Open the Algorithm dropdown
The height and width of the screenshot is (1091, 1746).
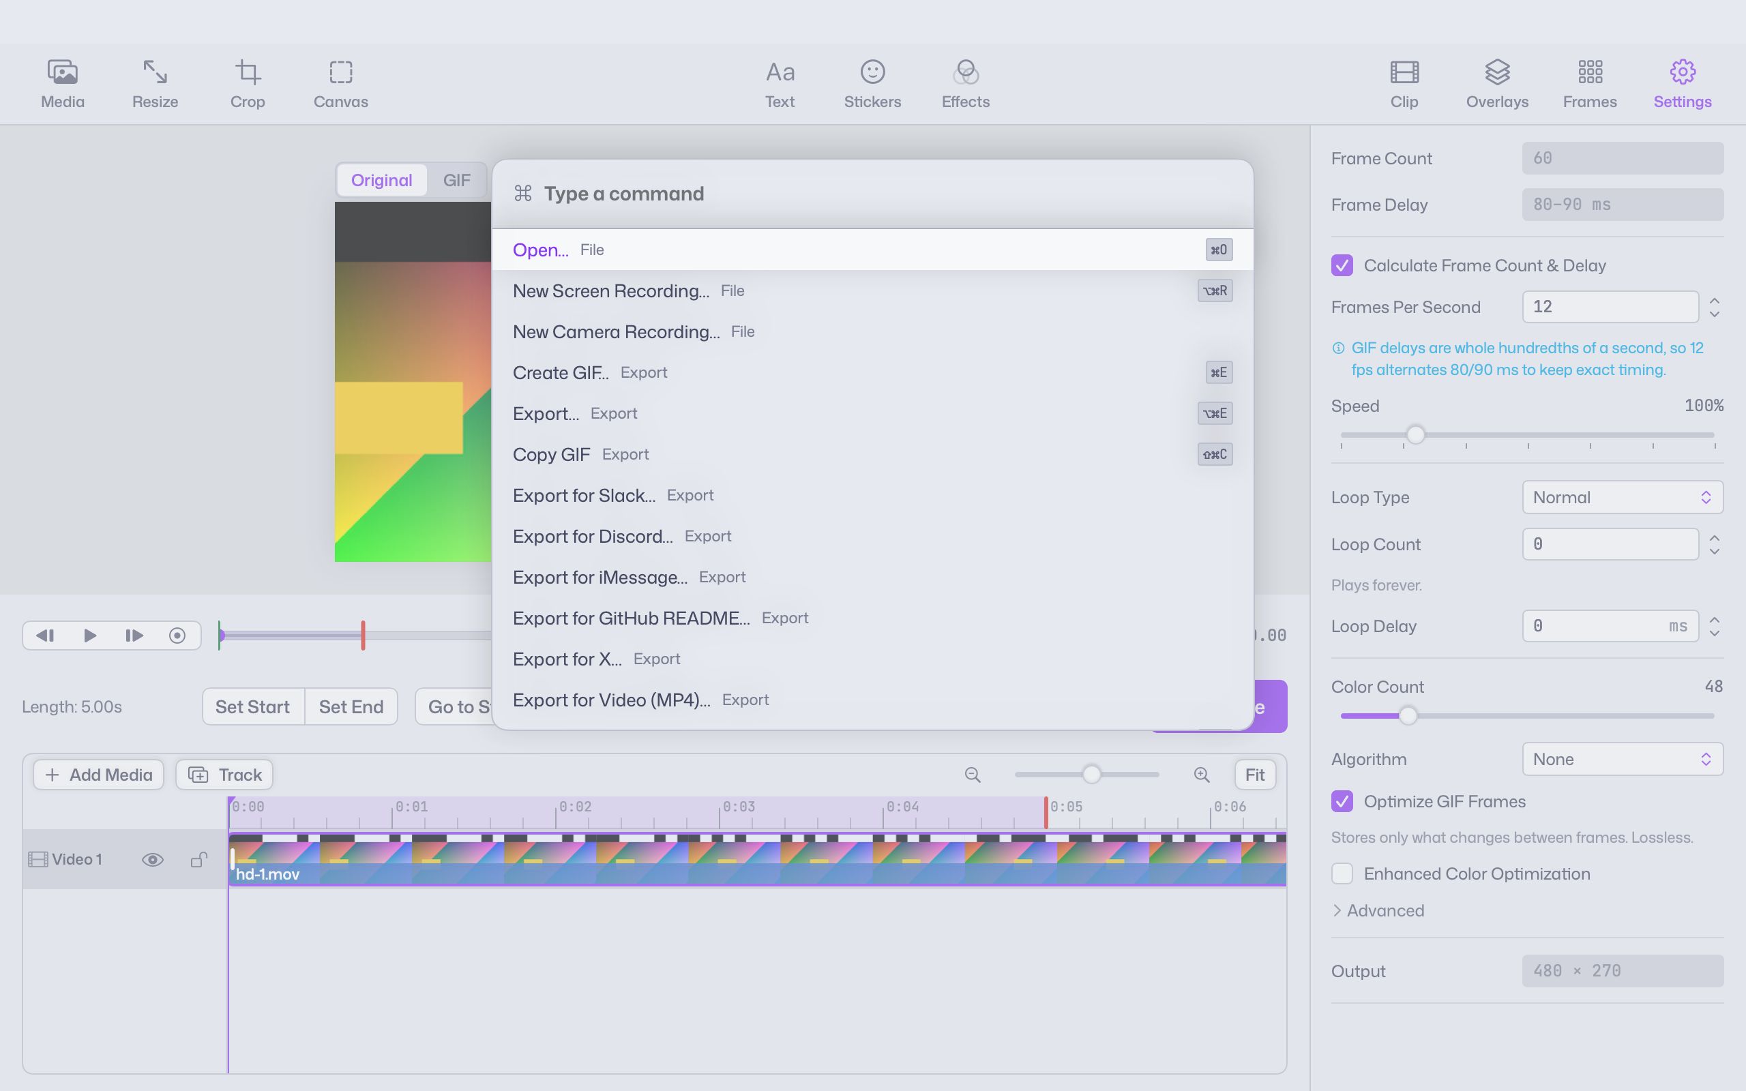coord(1623,759)
